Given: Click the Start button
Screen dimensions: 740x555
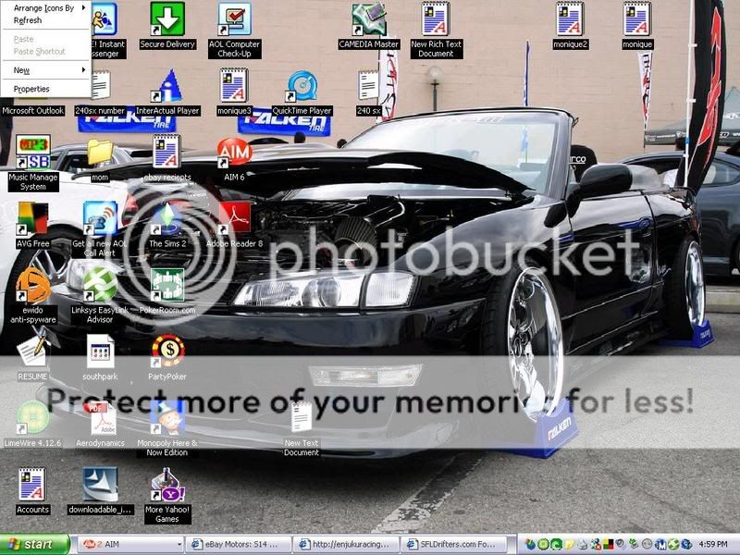Looking at the screenshot, I should pos(35,545).
